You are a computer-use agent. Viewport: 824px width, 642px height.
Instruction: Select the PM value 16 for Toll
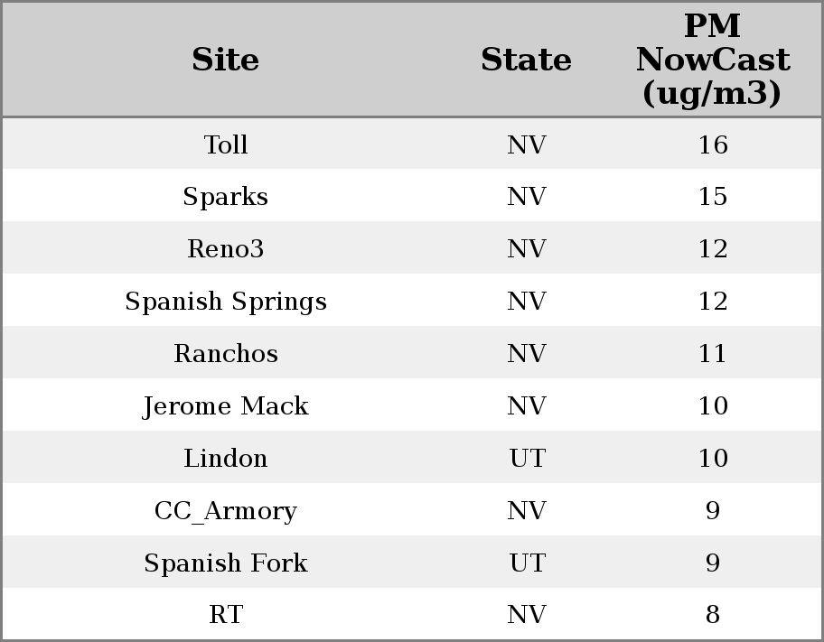pos(712,144)
